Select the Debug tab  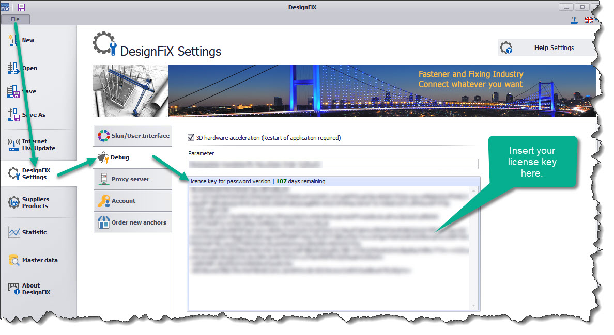tap(132, 157)
